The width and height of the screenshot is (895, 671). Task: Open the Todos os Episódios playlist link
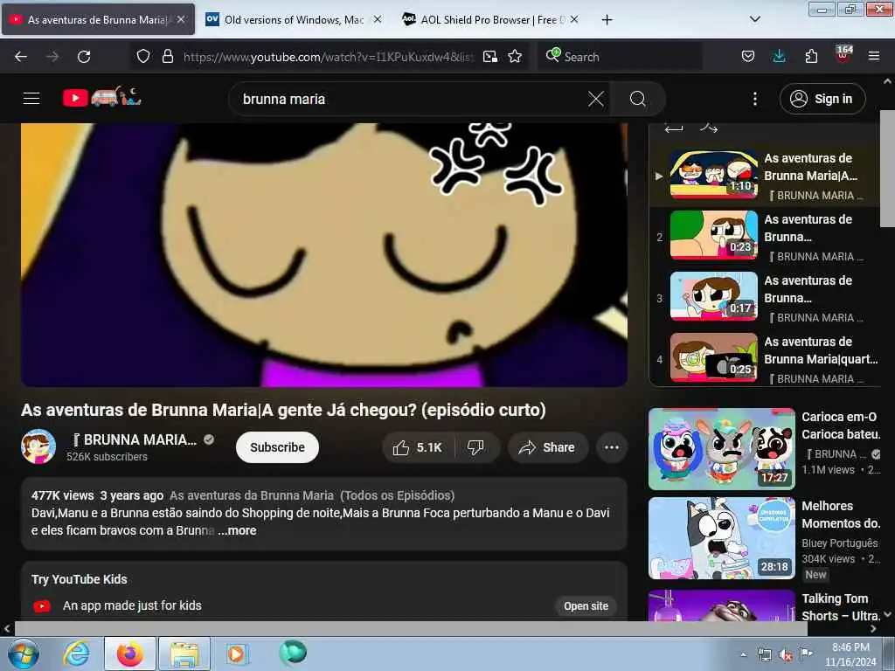coord(312,495)
